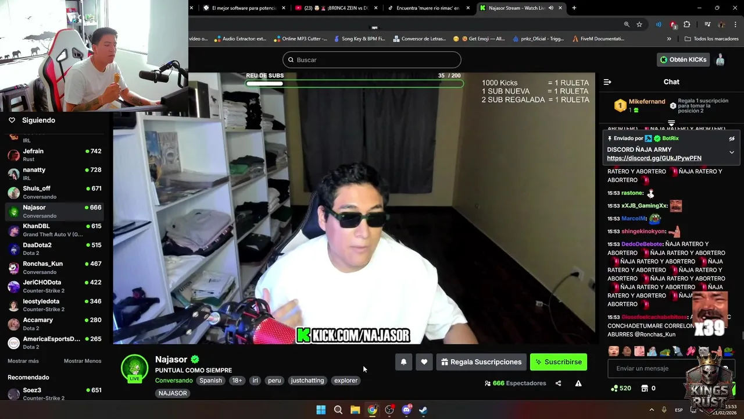Click the REU DE SUBS progress bar

pos(354,84)
